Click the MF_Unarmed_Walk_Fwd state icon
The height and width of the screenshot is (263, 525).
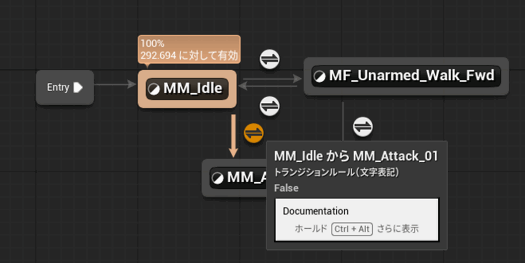click(319, 76)
